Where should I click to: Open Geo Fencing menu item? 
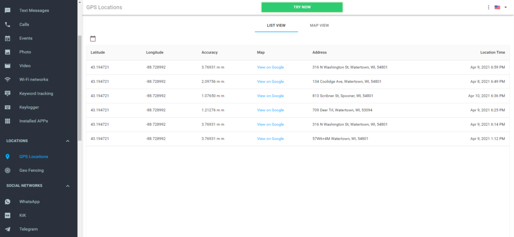pos(32,170)
